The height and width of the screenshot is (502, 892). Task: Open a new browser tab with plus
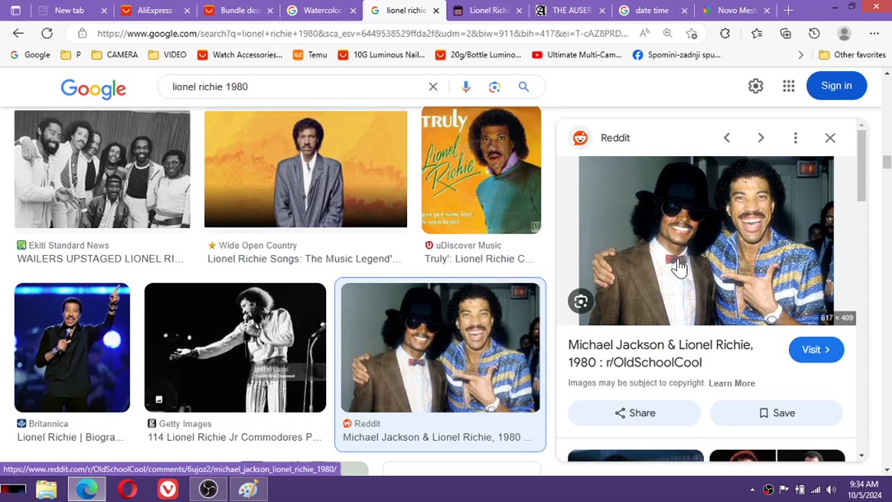pos(788,10)
